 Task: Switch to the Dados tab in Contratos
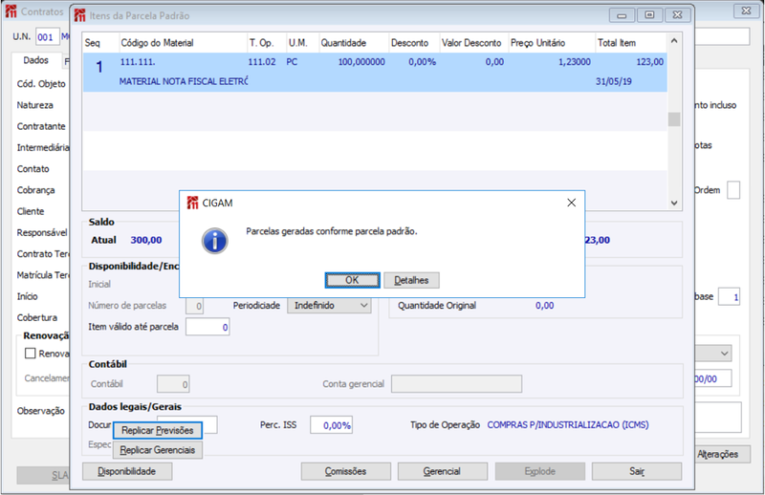point(36,60)
